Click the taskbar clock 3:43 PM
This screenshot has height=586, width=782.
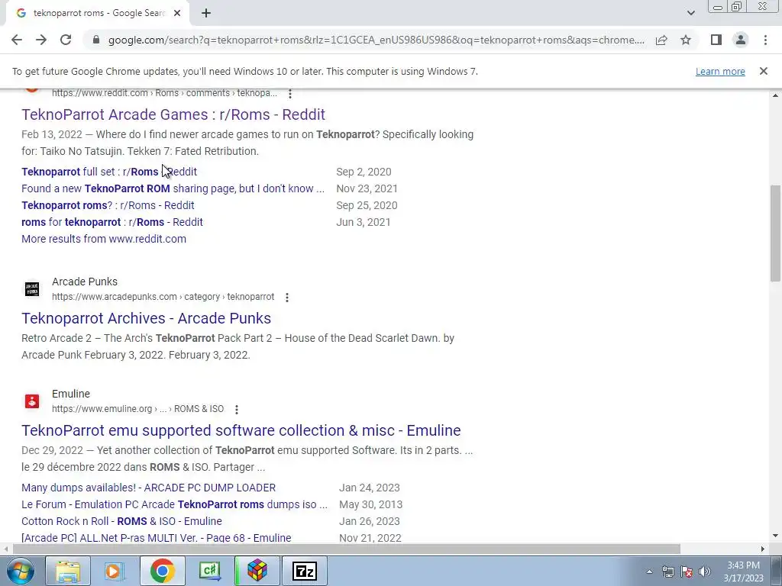743,572
